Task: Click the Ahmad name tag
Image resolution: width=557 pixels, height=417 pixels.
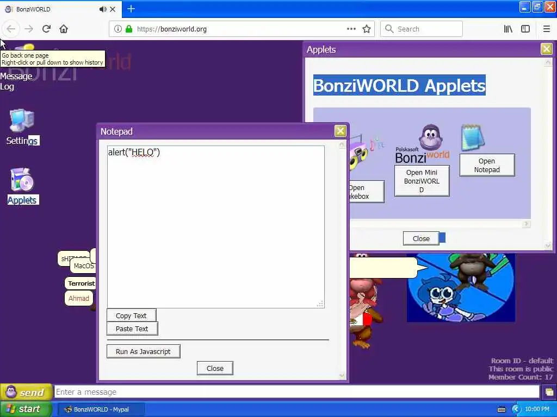Action: click(79, 298)
